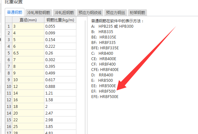Select weight cell 3.85
This screenshot has height=134, width=198.
[60, 126]
